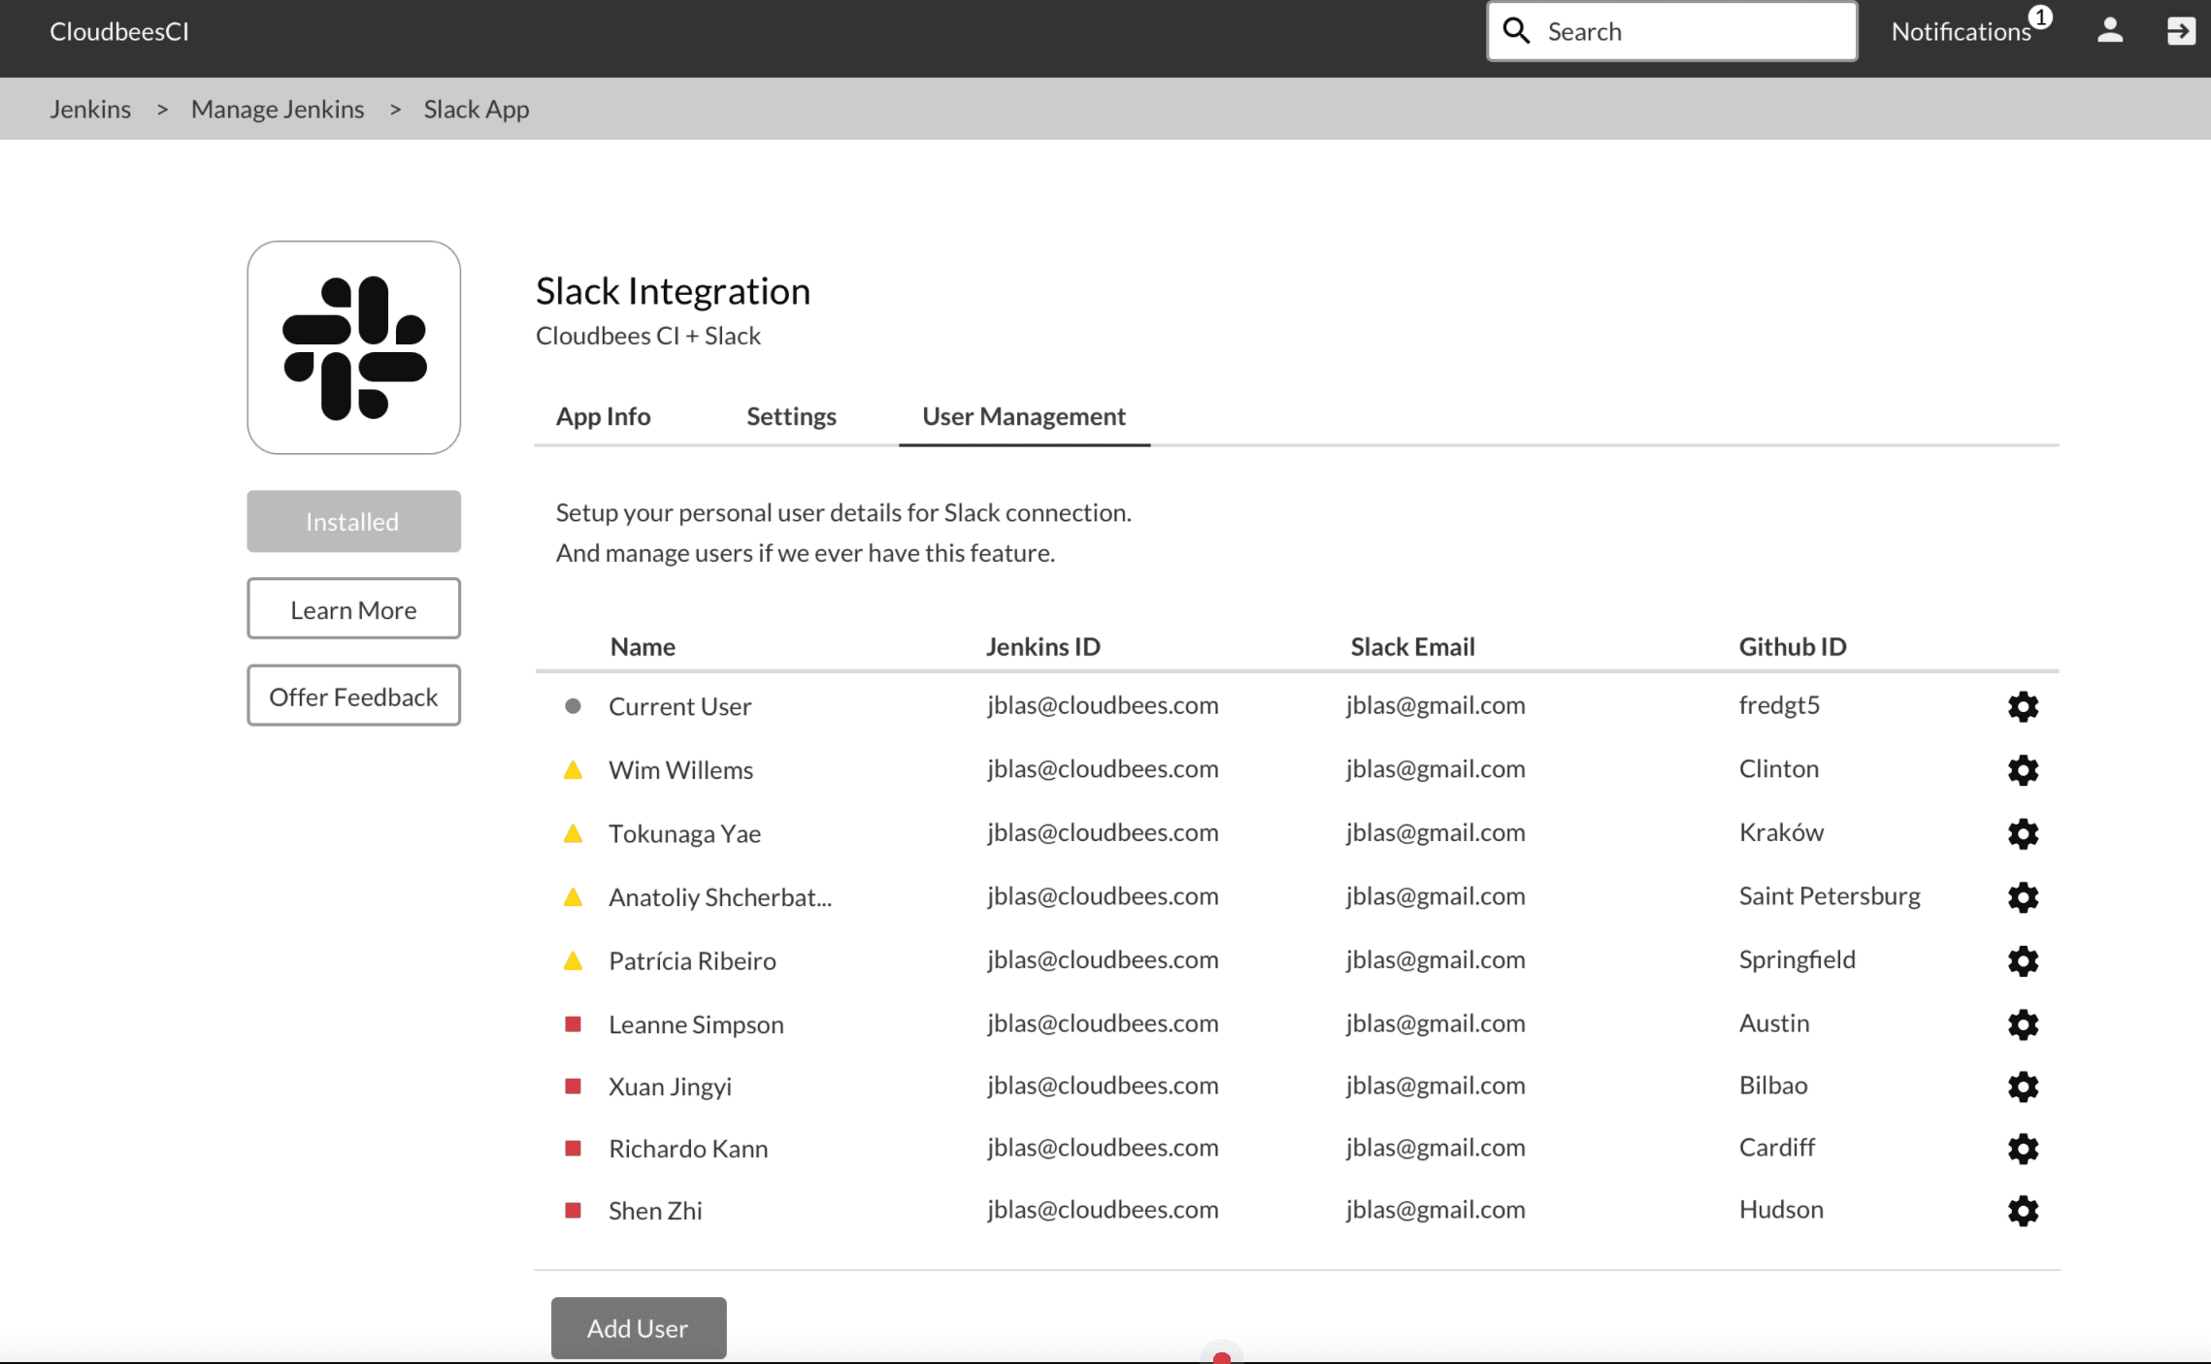Viewport: 2211px width, 1364px height.
Task: Open settings gear for Wim Willems
Action: click(2023, 770)
